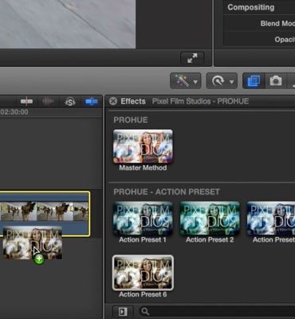Open the Photos browser camera icon
This screenshot has width=295, height=319.
point(276,81)
